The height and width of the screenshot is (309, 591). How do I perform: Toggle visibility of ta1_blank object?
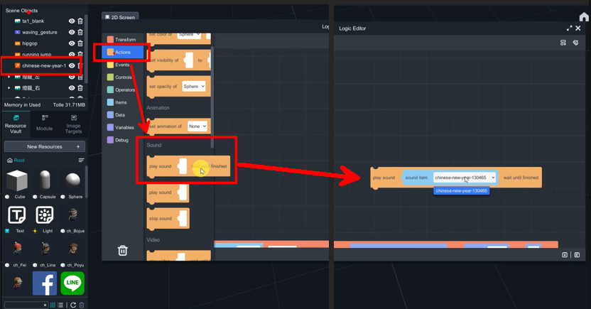[x=72, y=21]
